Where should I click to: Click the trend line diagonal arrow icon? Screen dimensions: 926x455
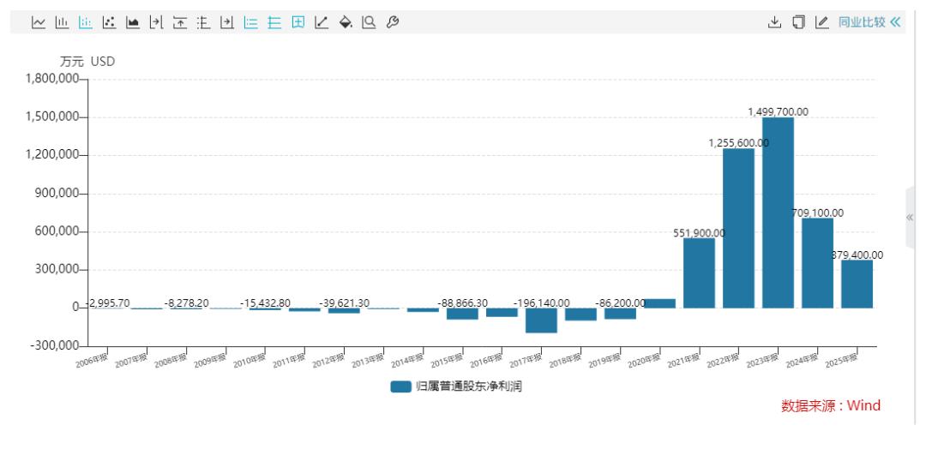(x=322, y=22)
